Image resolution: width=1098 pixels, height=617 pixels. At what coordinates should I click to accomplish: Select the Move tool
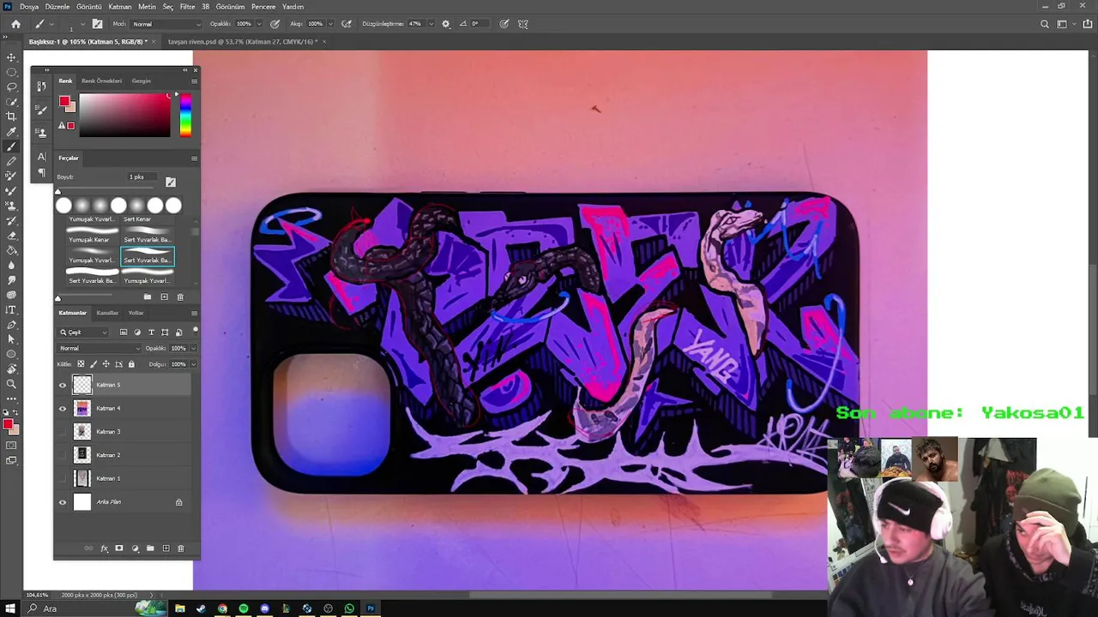click(x=11, y=57)
